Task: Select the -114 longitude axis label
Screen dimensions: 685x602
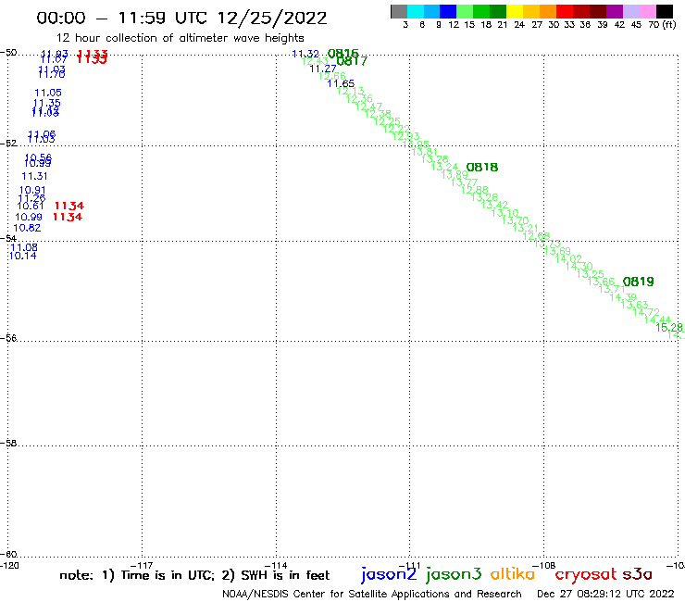Action: [276, 566]
